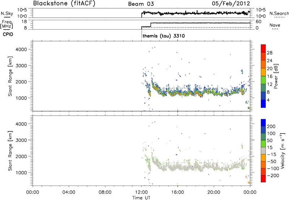Select the Freq. [MHz] axis label
The image size is (289, 200).
pyautogui.click(x=7, y=24)
